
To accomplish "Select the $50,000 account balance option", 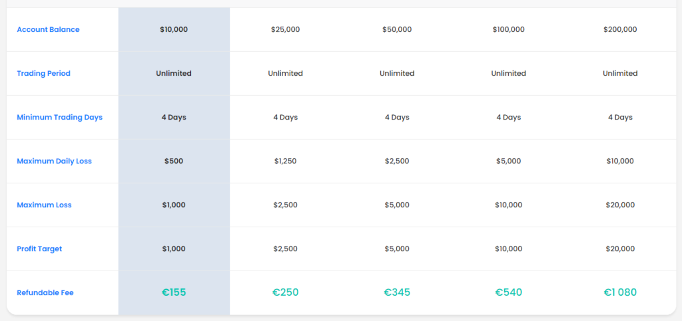I will click(397, 29).
